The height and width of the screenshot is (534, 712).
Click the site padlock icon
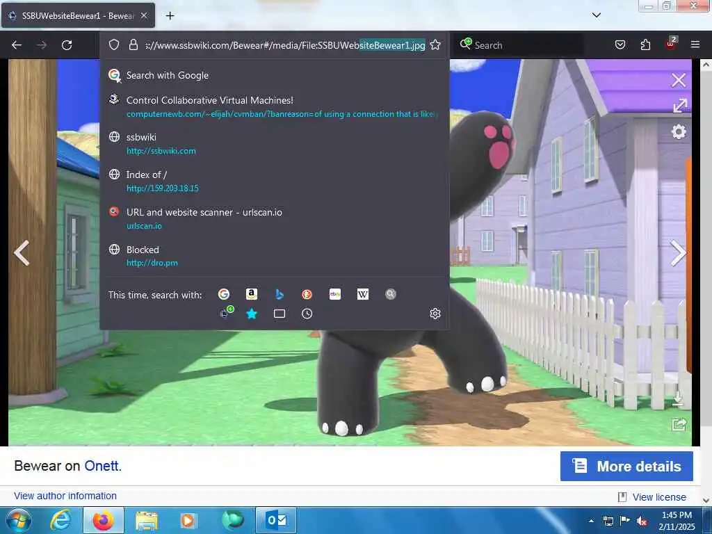pos(133,44)
